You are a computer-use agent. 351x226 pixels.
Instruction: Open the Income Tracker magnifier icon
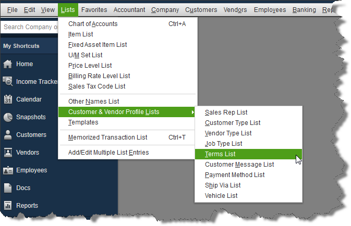8,82
